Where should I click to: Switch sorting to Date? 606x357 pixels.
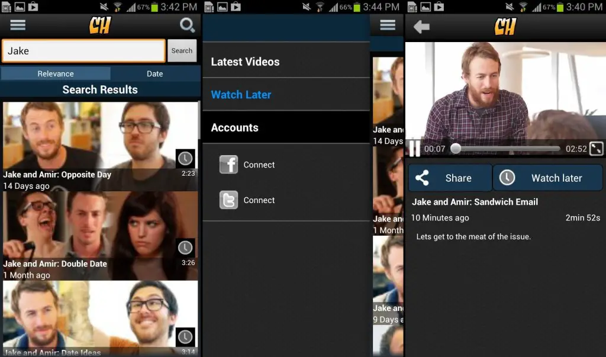coord(154,73)
